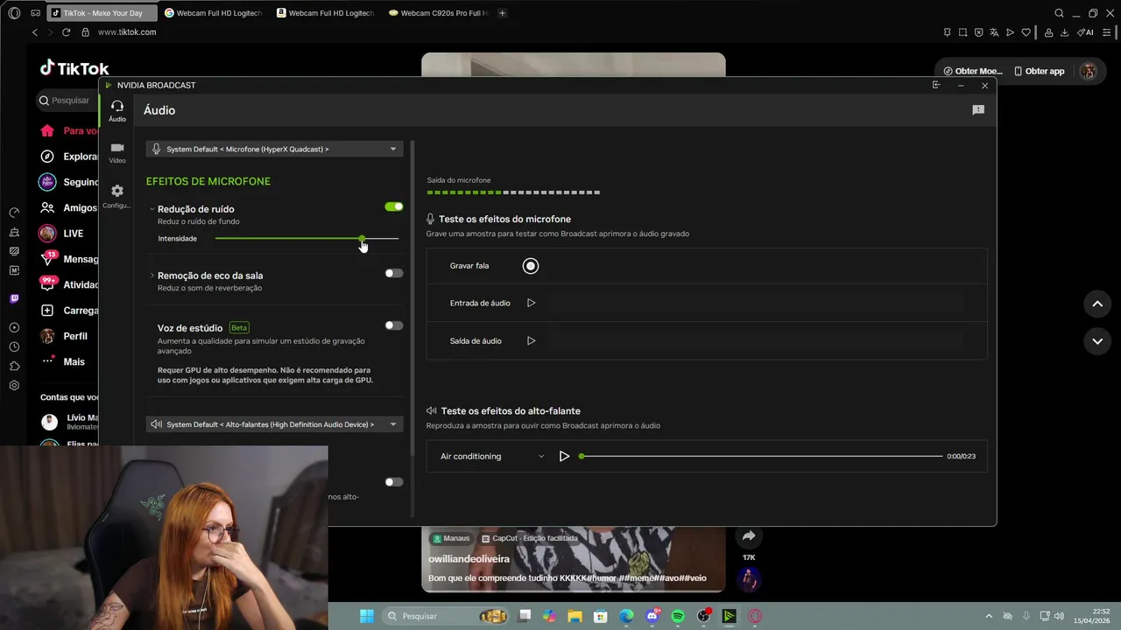Viewport: 1121px width, 630px height.
Task: Click the Windows Start button
Action: [x=367, y=616]
